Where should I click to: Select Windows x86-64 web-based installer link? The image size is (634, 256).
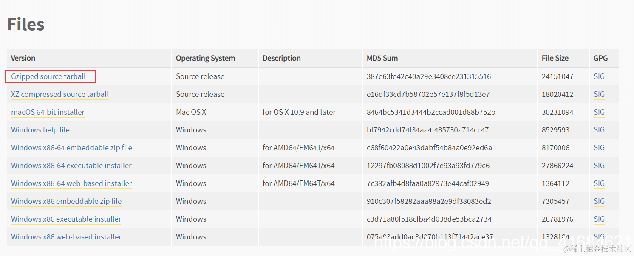tap(71, 183)
